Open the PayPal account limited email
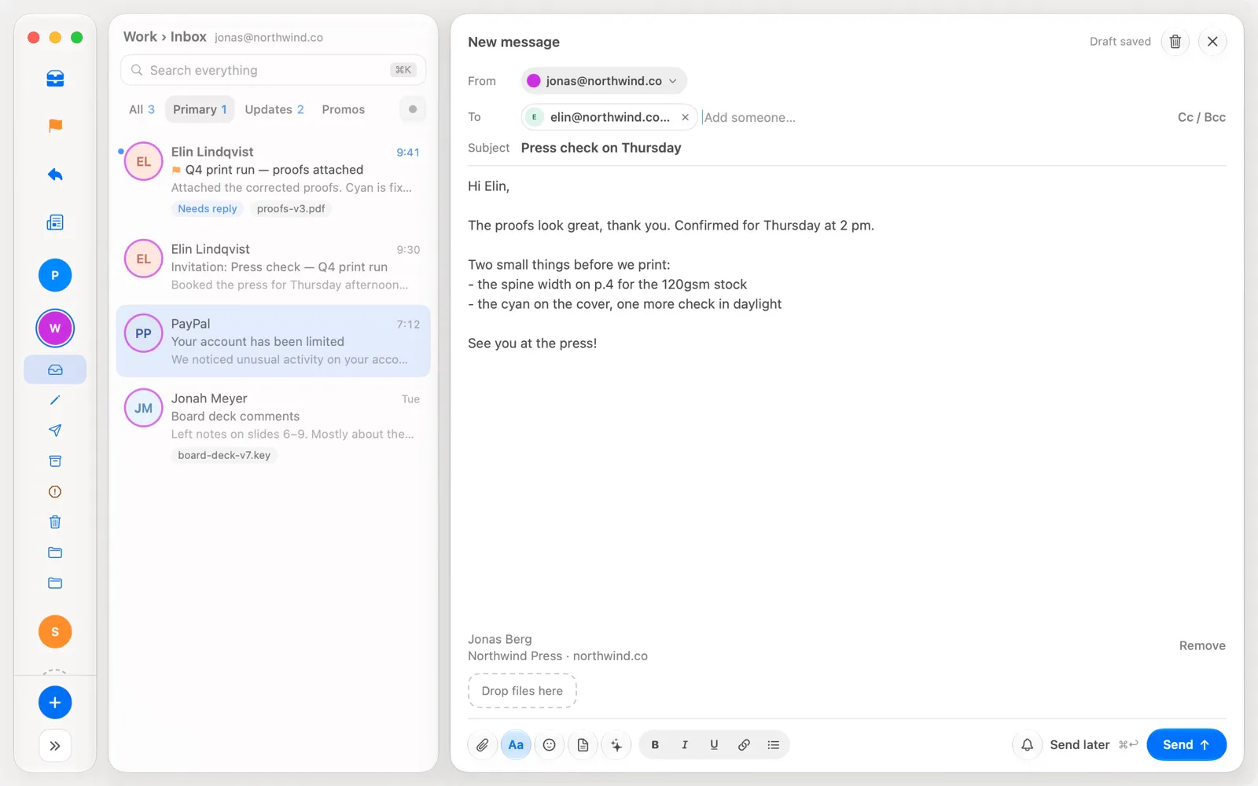This screenshot has height=786, width=1258. tap(273, 341)
